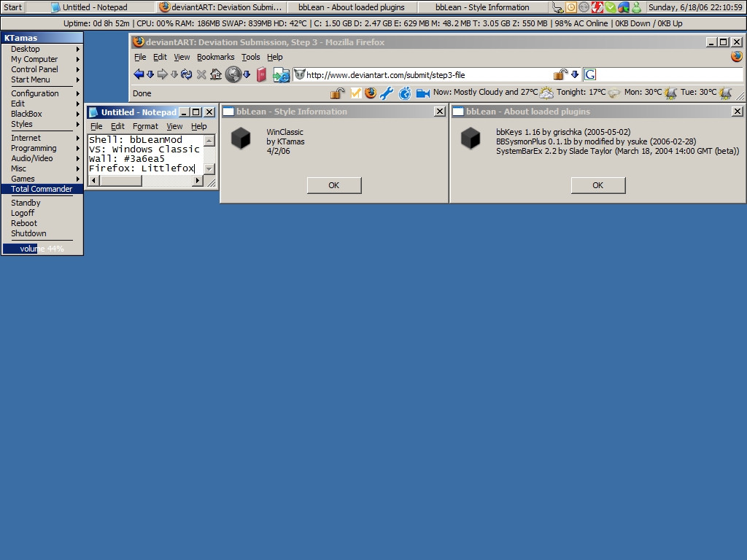Open the Forward history dropdown arrow
This screenshot has width=747, height=560.
point(174,74)
